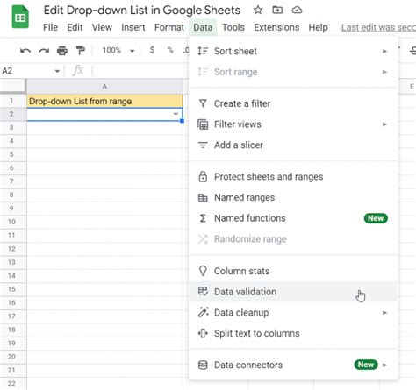The height and width of the screenshot is (390, 416).
Task: Open the Edit menu
Action: pyautogui.click(x=75, y=27)
